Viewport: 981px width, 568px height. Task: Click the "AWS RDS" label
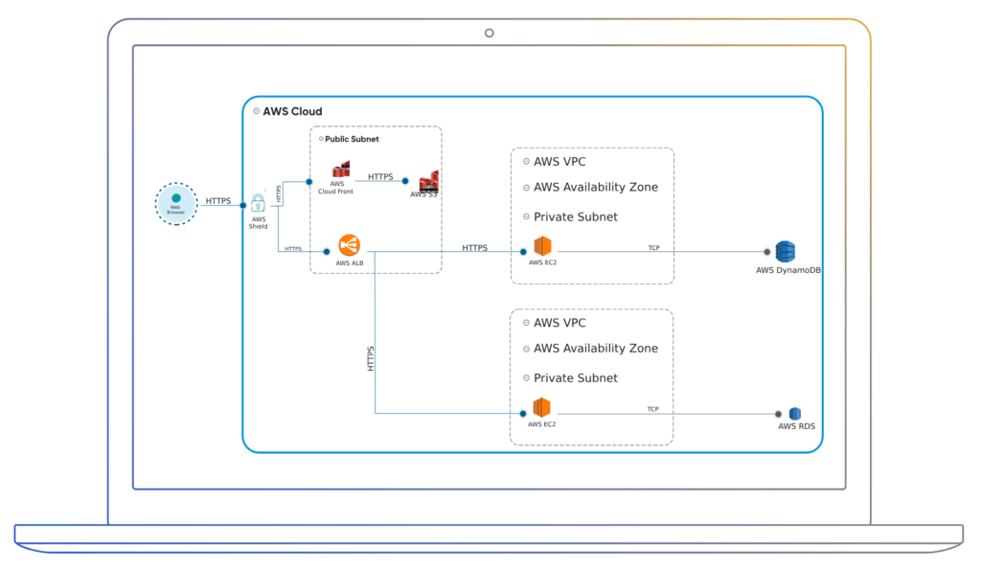pos(796,426)
